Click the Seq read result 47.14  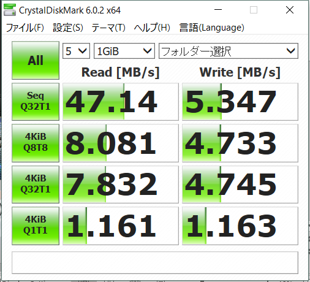[x=121, y=102]
